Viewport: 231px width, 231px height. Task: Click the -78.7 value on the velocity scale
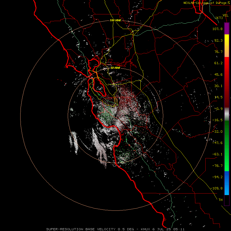point(217,166)
